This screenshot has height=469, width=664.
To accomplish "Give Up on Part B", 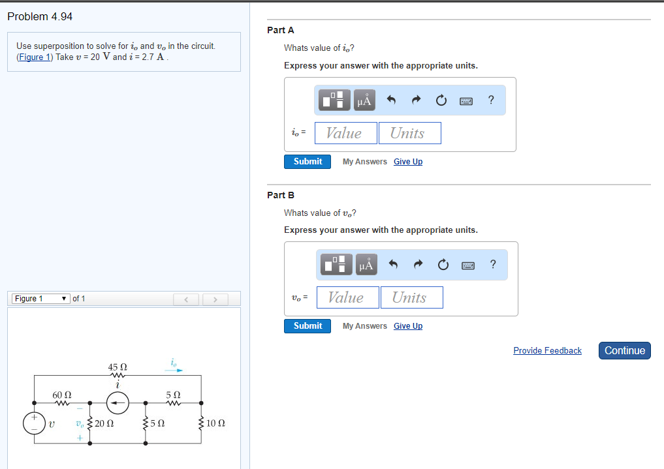I will coord(407,325).
